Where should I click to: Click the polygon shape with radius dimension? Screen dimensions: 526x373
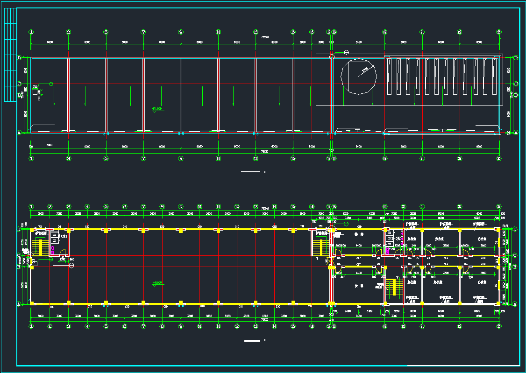358,77
